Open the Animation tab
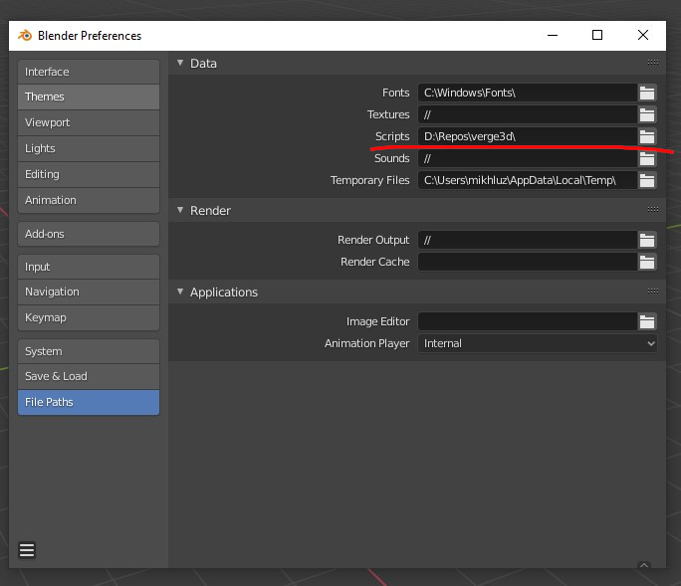Screen dimensions: 681x586 (x=89, y=200)
